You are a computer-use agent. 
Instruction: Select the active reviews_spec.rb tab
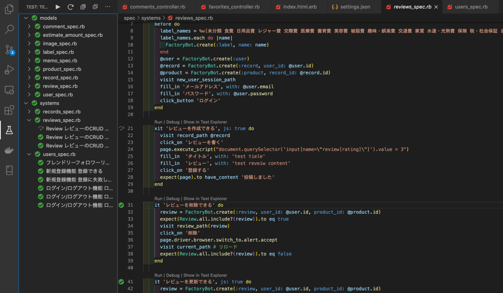coord(412,7)
